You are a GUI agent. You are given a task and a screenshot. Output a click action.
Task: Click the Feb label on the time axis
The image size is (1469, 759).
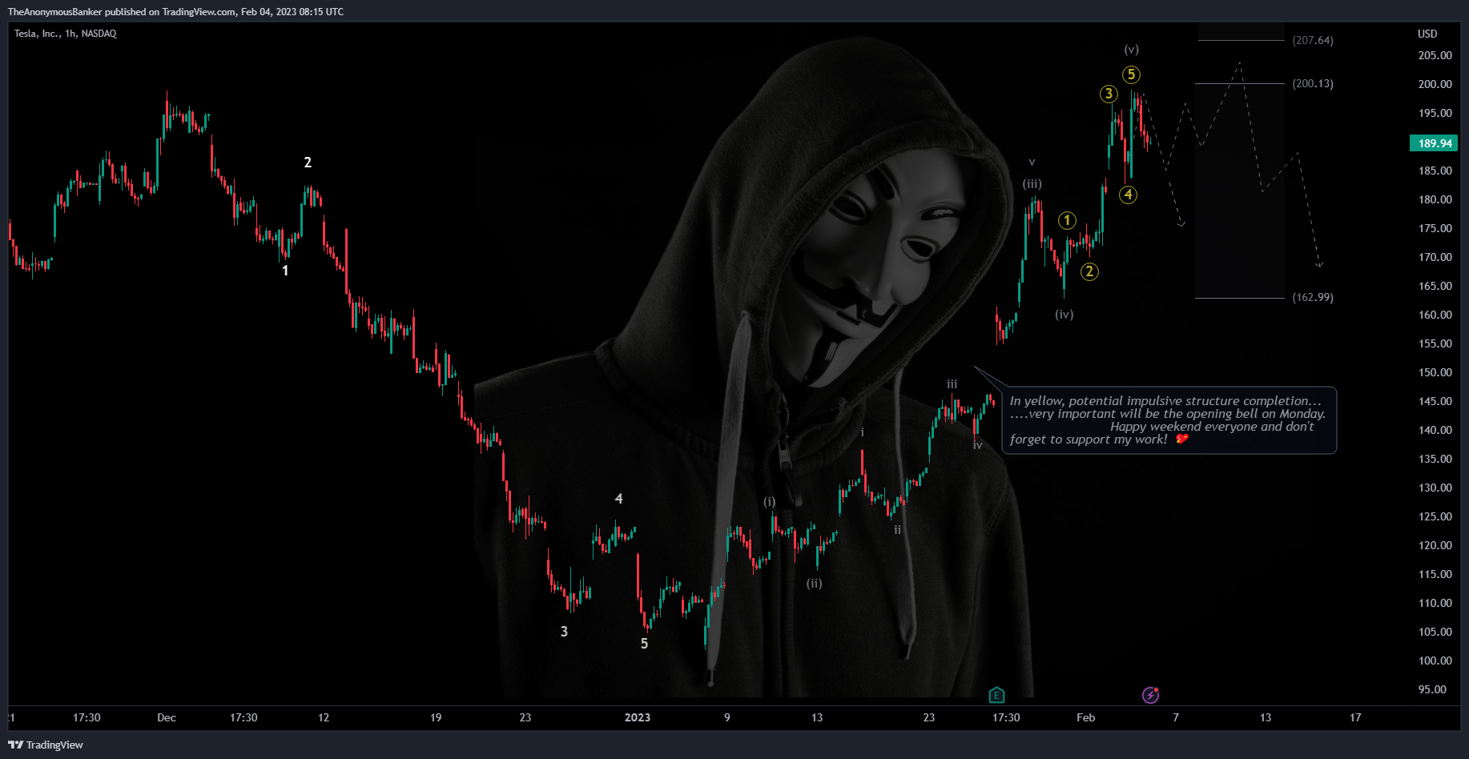pos(1085,717)
